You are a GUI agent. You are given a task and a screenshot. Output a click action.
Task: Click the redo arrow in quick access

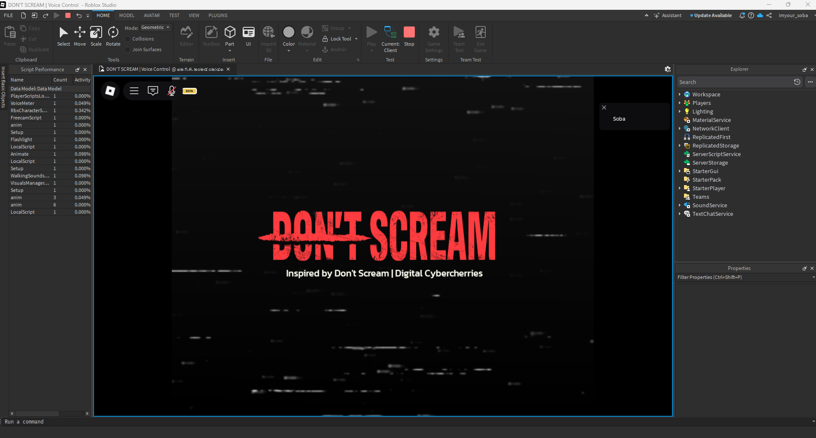point(46,15)
